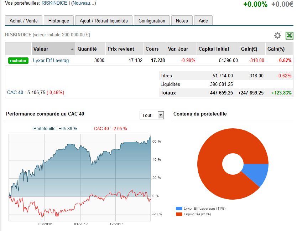Open the Historique tab

(x=59, y=21)
